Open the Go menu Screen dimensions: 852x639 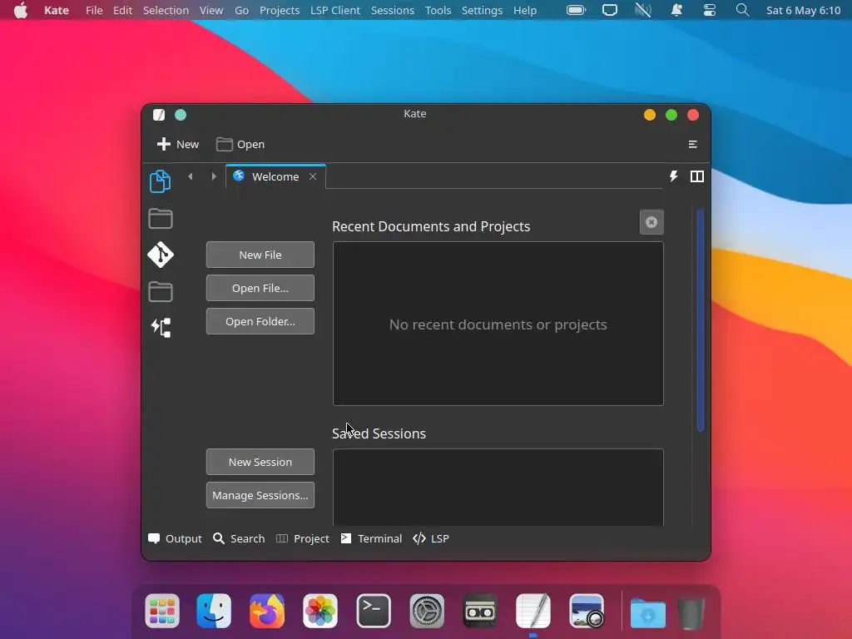click(242, 10)
